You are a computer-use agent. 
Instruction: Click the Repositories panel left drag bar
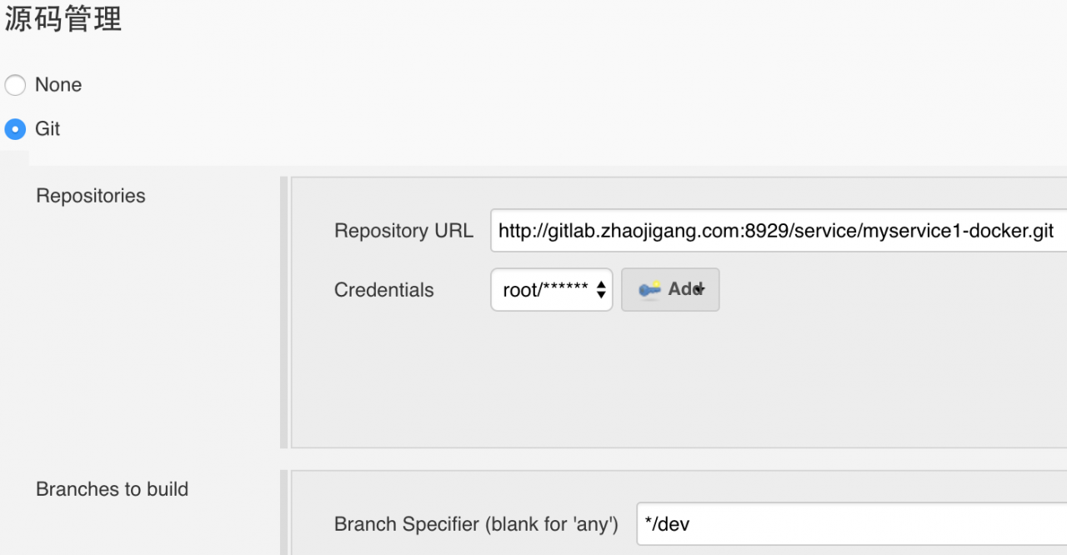click(284, 312)
